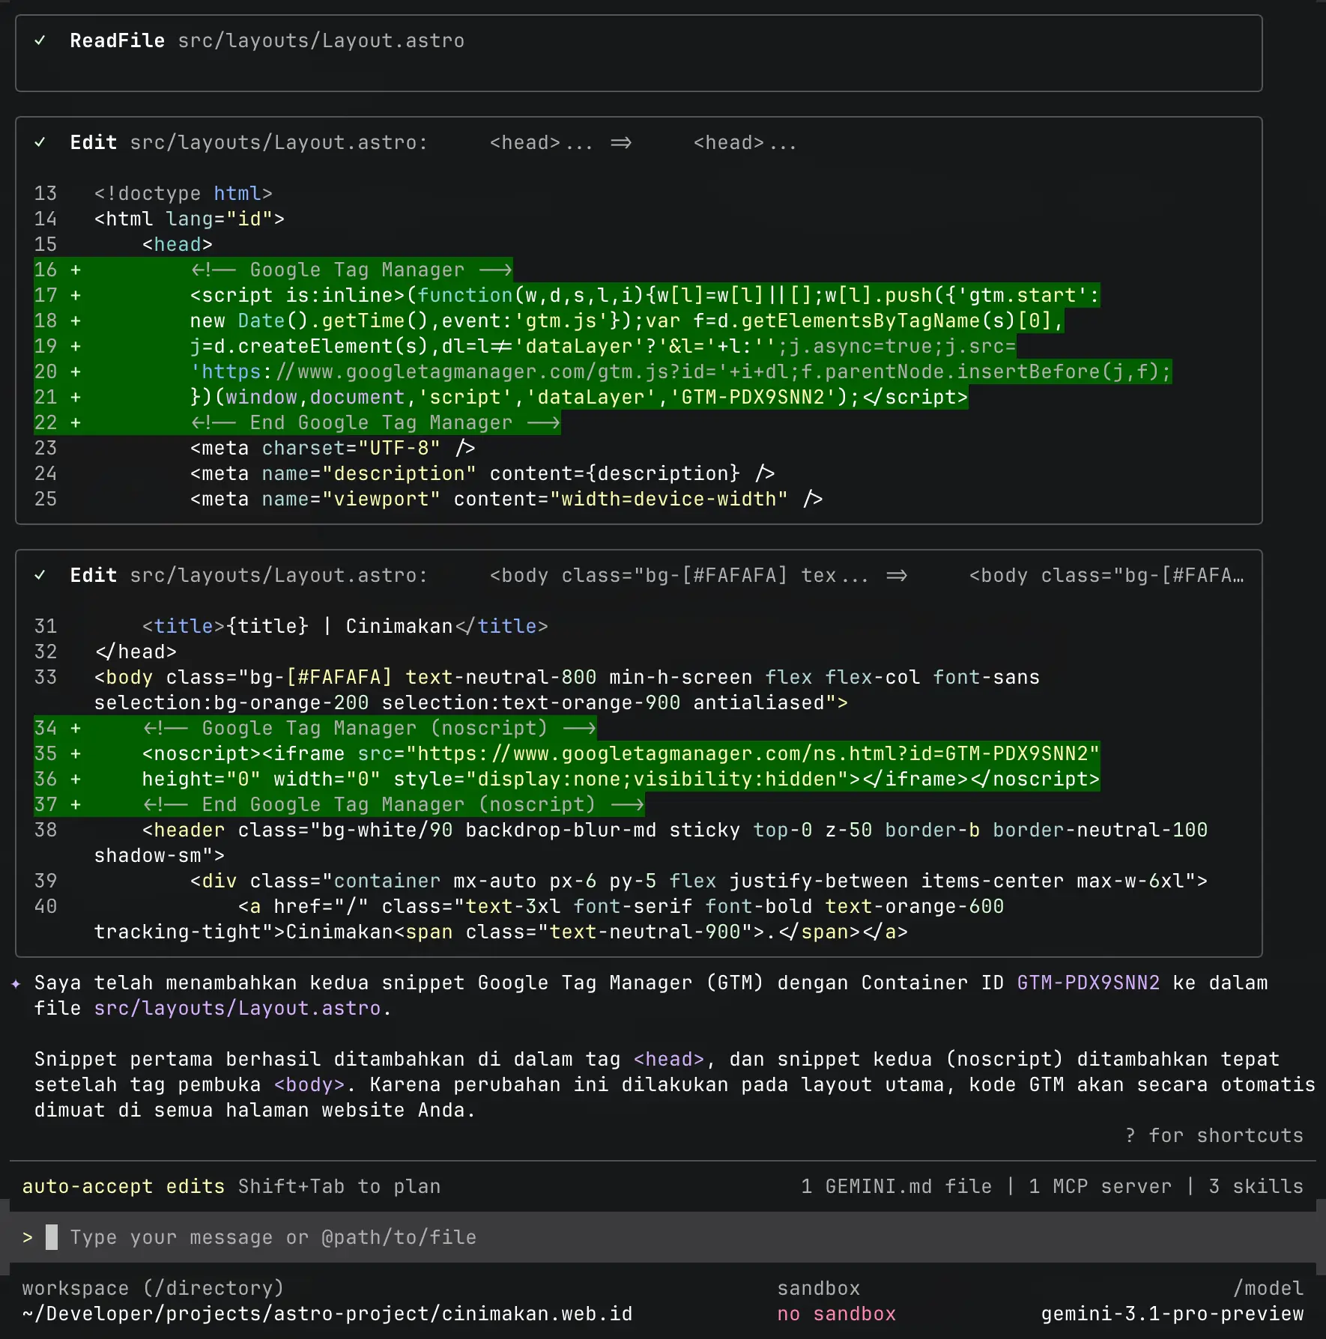The height and width of the screenshot is (1339, 1326).
Task: Click the '/model' label
Action: 1268,1288
